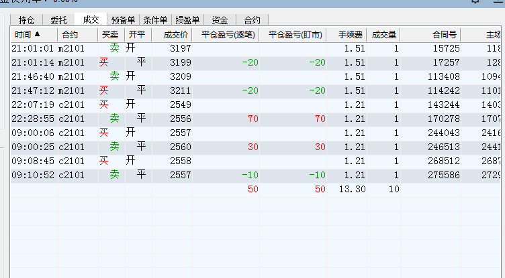Sort by the 成交量 column header
Screen dimensions: 505x278
pos(383,35)
